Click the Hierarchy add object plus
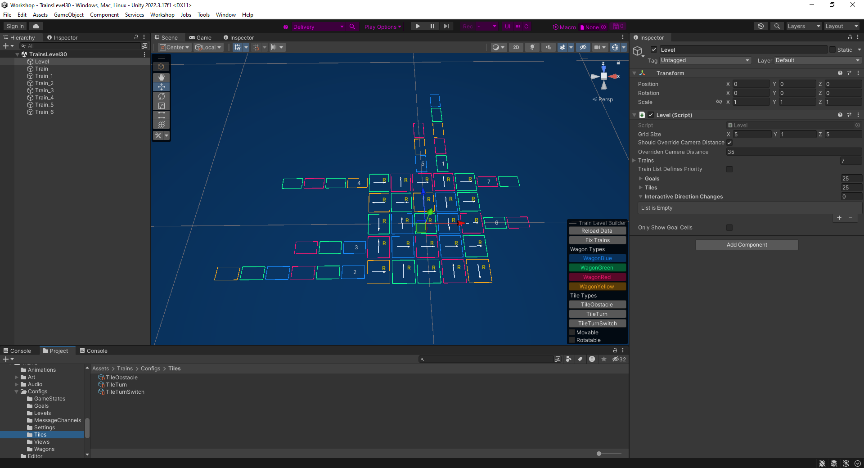Screen dimensions: 864x468 (6, 46)
